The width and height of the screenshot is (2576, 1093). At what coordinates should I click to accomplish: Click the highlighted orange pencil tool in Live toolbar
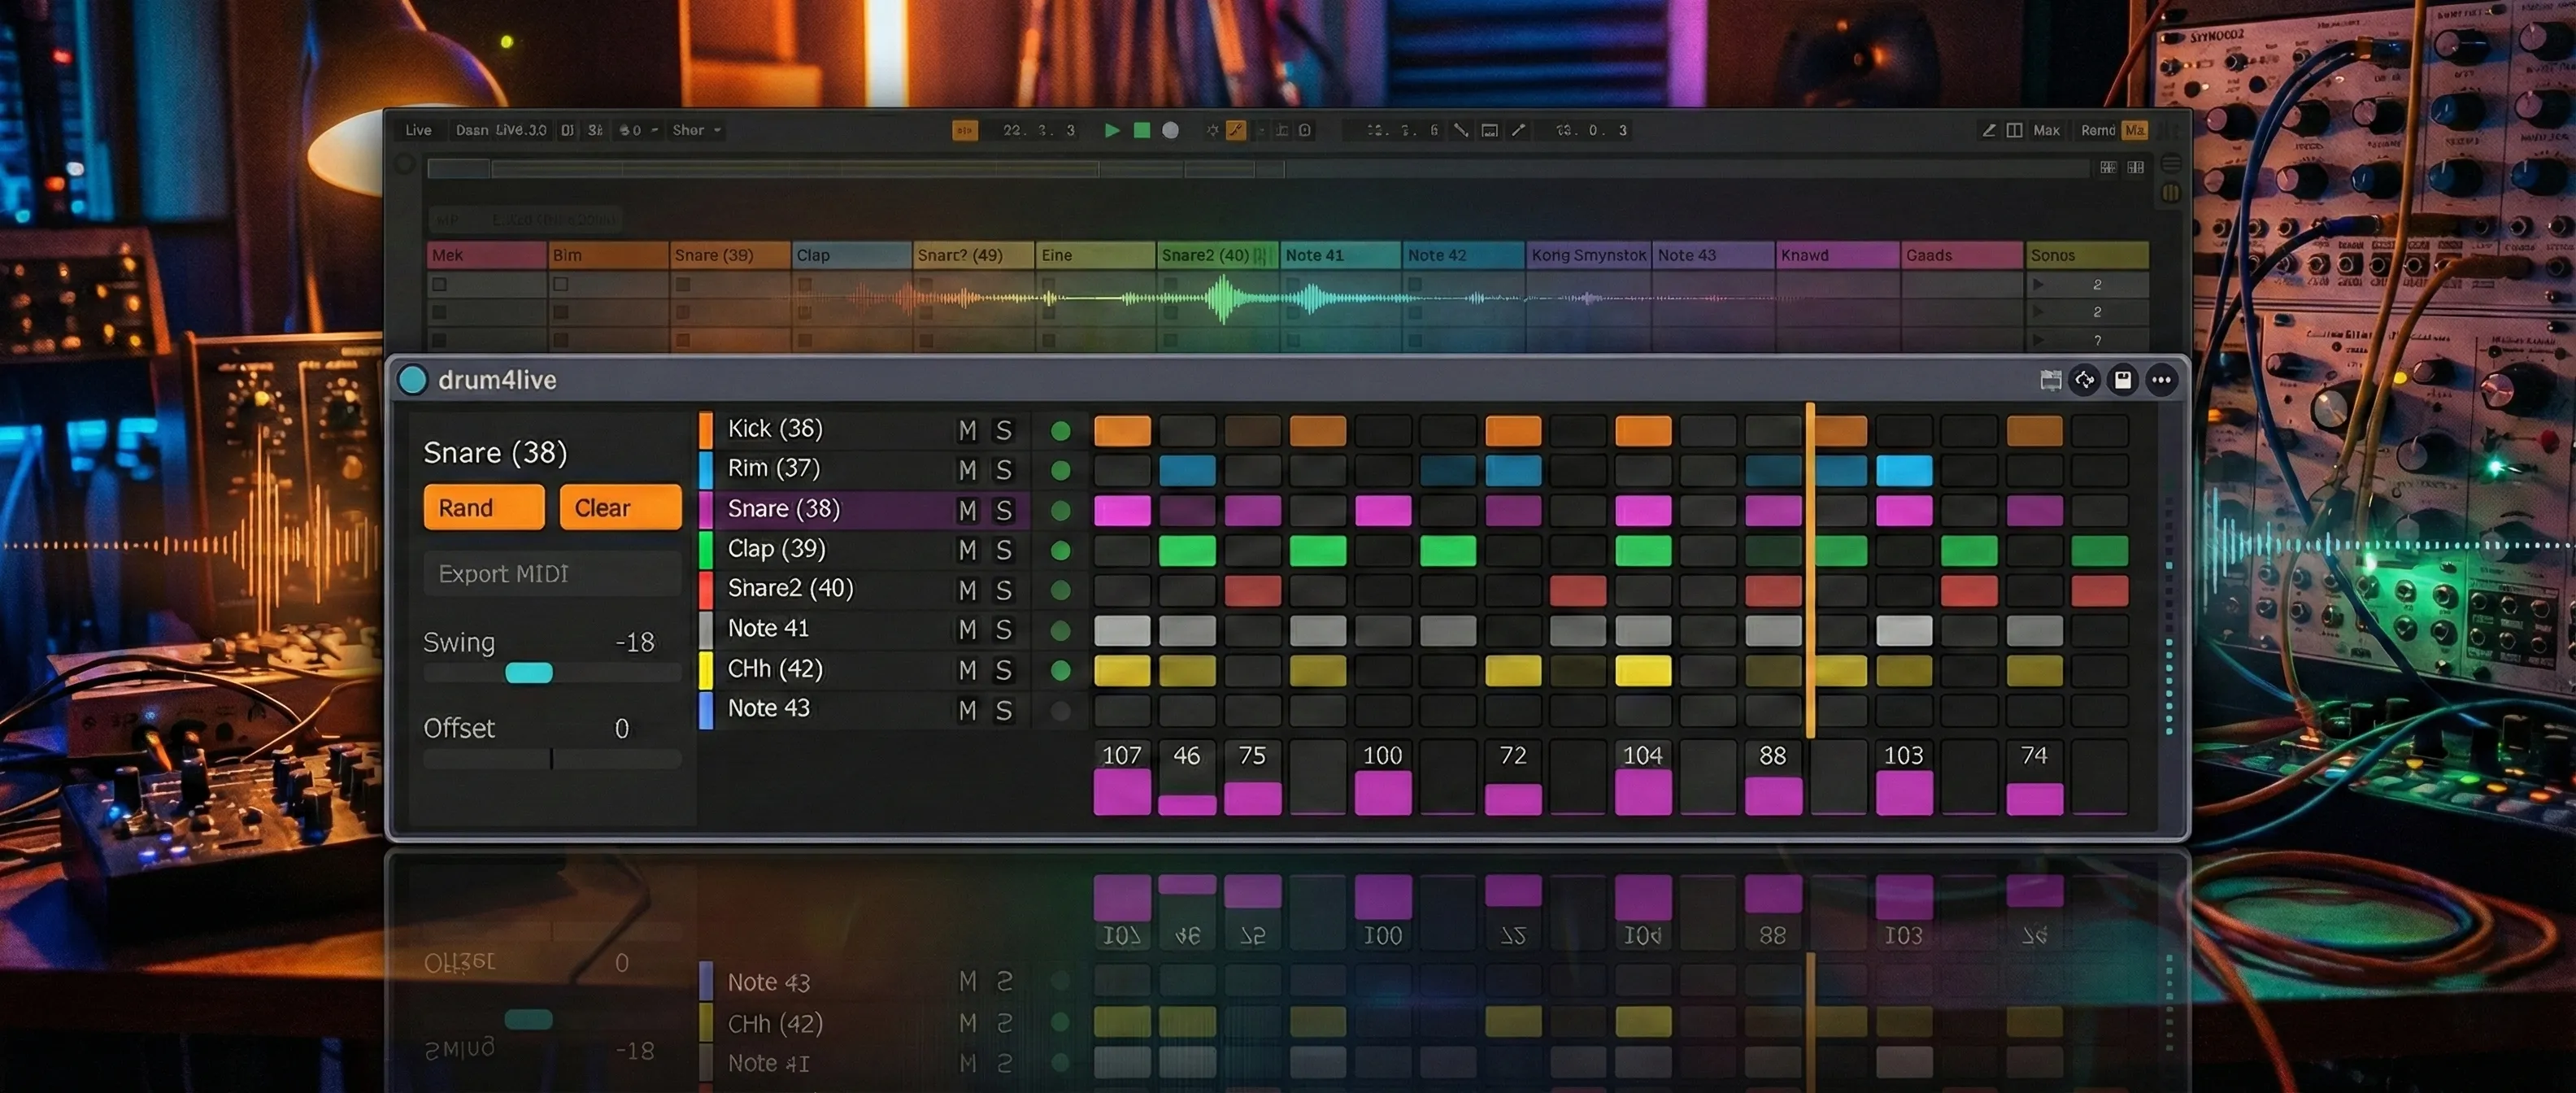(x=1236, y=130)
